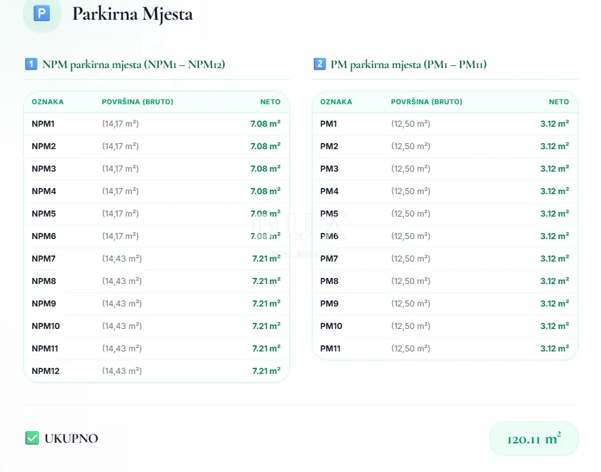Select the PM5 row label
The height and width of the screenshot is (472, 601).
[x=329, y=214]
